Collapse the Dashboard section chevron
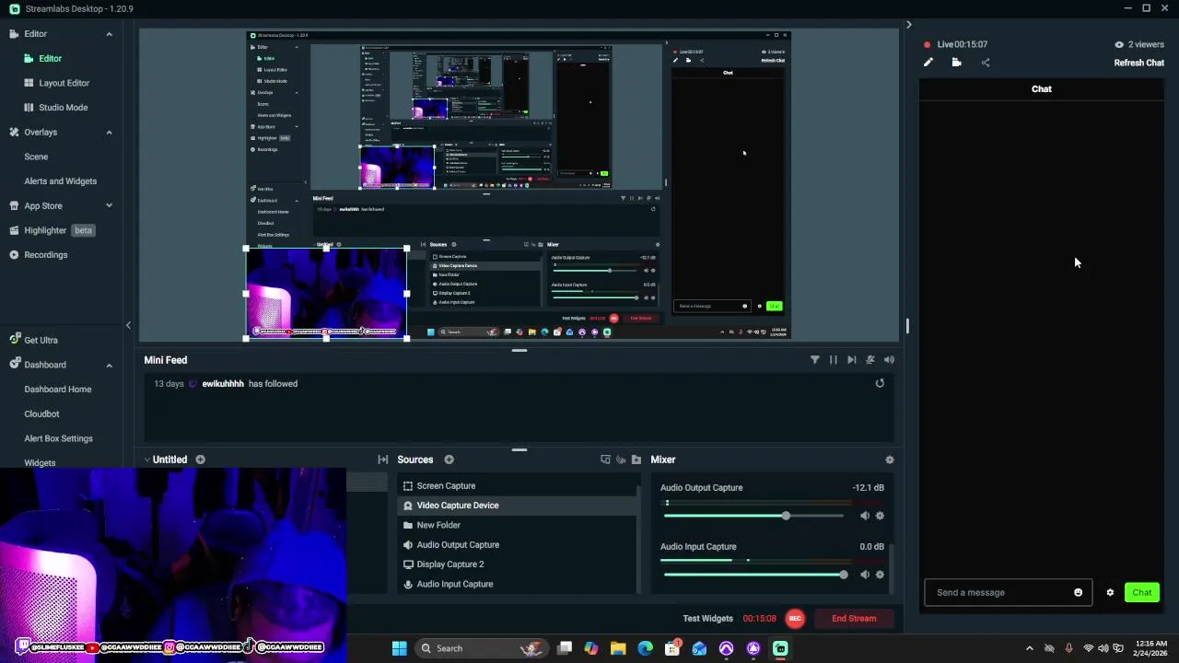Viewport: 1179px width, 663px height. click(x=109, y=365)
